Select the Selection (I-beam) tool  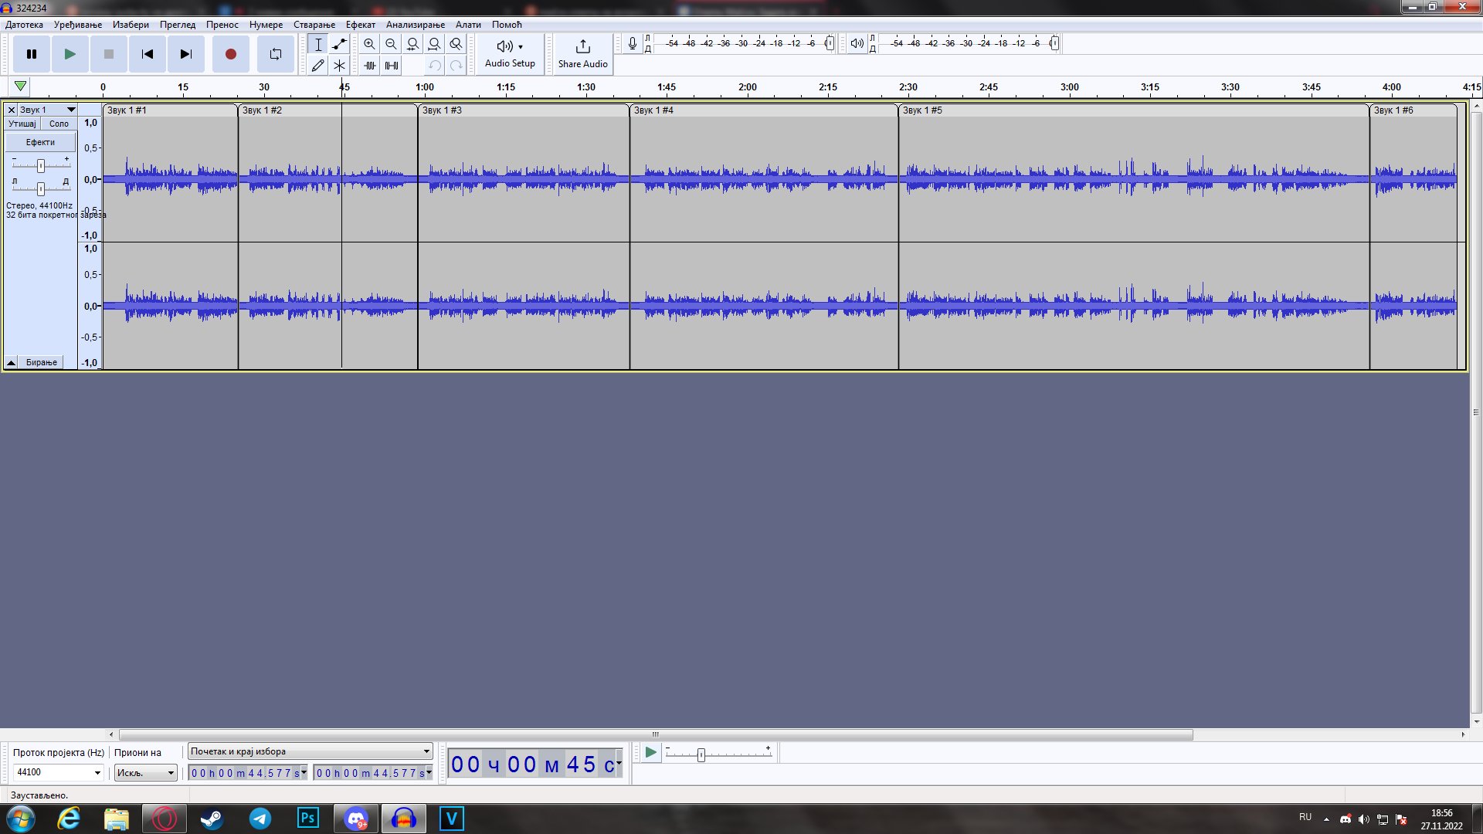click(x=318, y=44)
